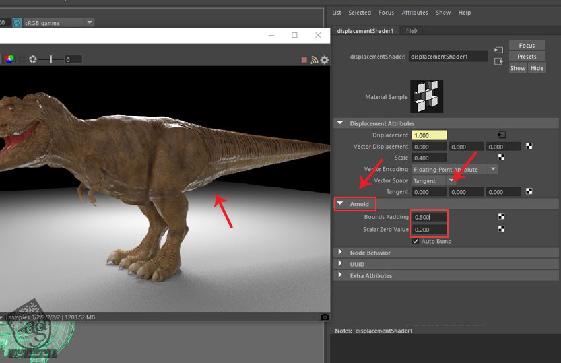Maximize the render view window

click(294, 35)
